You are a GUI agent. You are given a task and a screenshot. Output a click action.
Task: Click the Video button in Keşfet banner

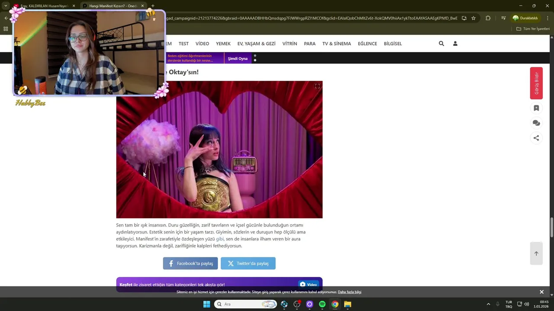pos(309,285)
